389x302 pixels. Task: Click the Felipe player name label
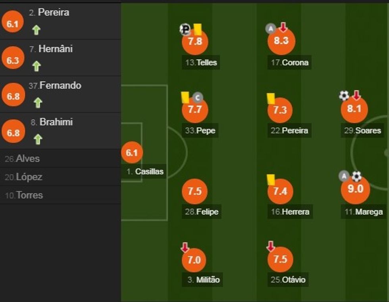point(202,212)
